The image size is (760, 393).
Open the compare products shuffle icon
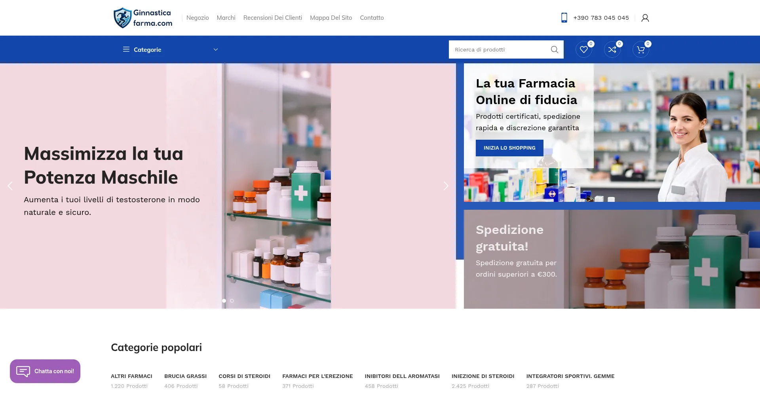[612, 49]
